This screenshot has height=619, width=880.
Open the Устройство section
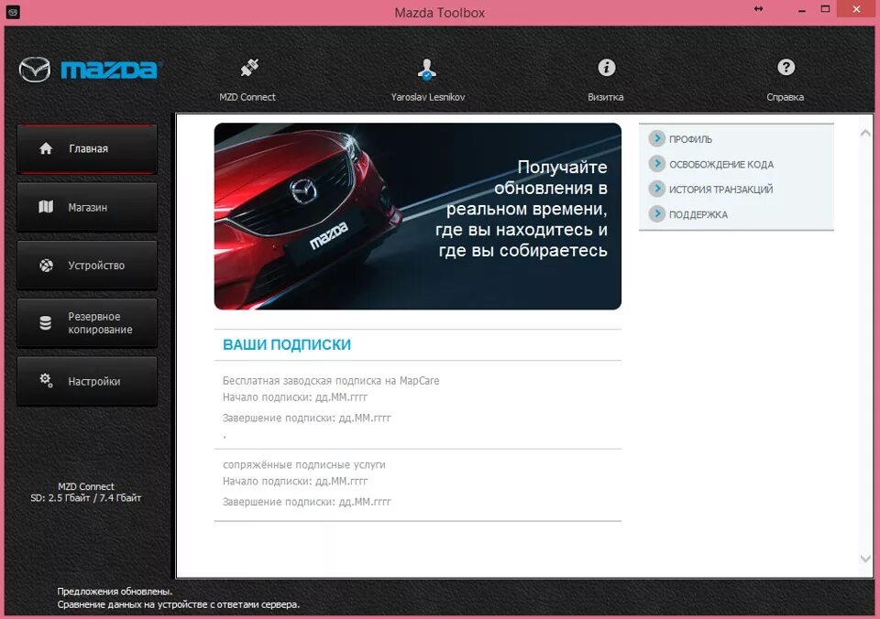[x=87, y=266]
